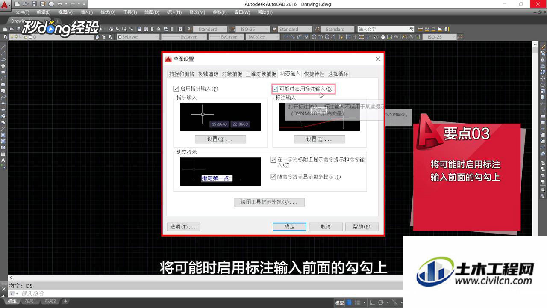Click the command line prompt icon
This screenshot has height=308, width=547.
pos(13,293)
